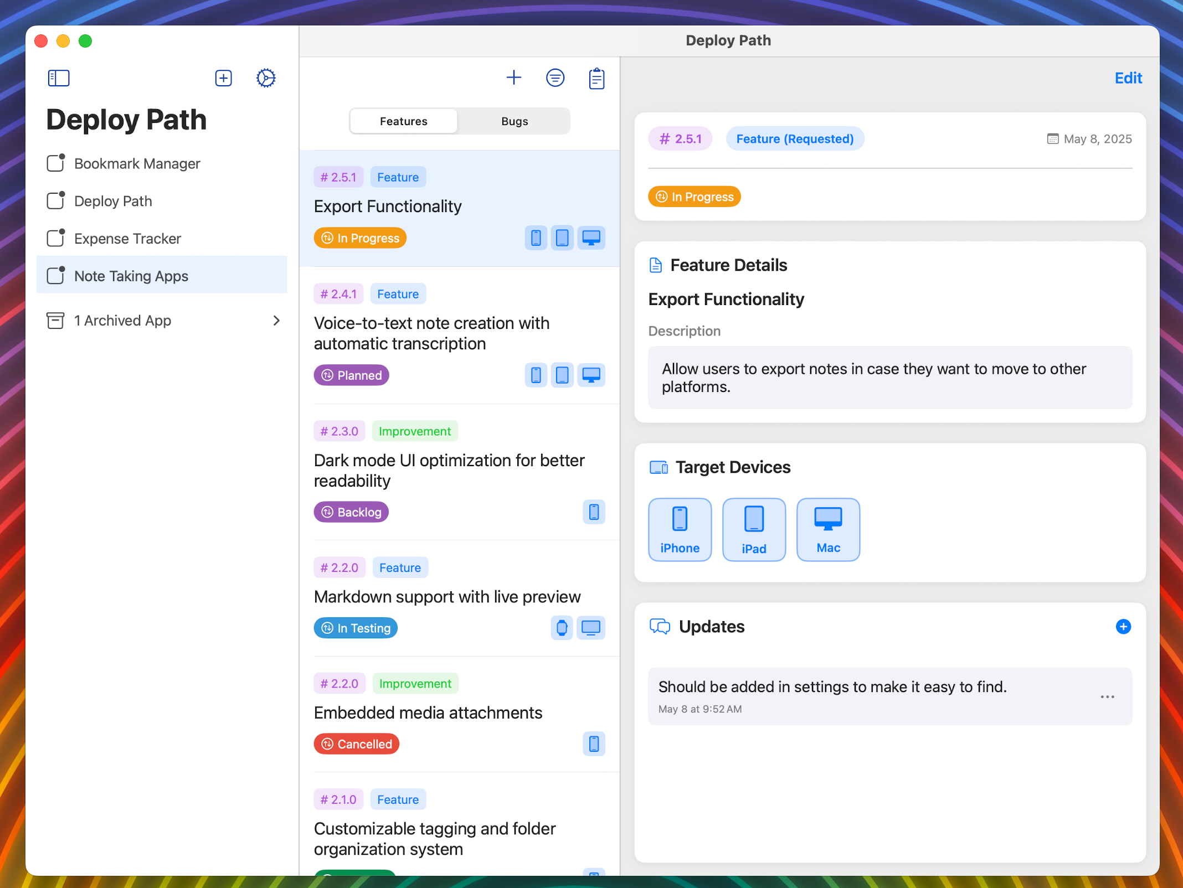Toggle Mac as a target device
This screenshot has width=1183, height=888.
click(x=828, y=529)
